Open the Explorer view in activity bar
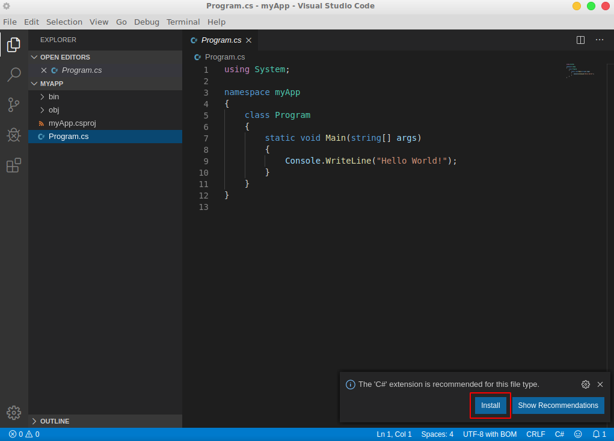 coord(14,45)
